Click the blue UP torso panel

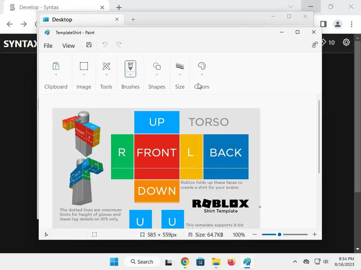click(157, 122)
